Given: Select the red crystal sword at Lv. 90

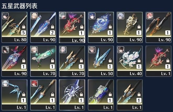Looking at the screenshot, I should coord(14,61).
